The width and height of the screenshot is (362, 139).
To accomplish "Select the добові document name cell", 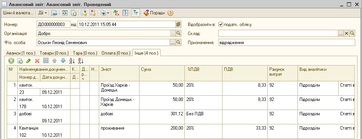I will (x=44, y=114).
